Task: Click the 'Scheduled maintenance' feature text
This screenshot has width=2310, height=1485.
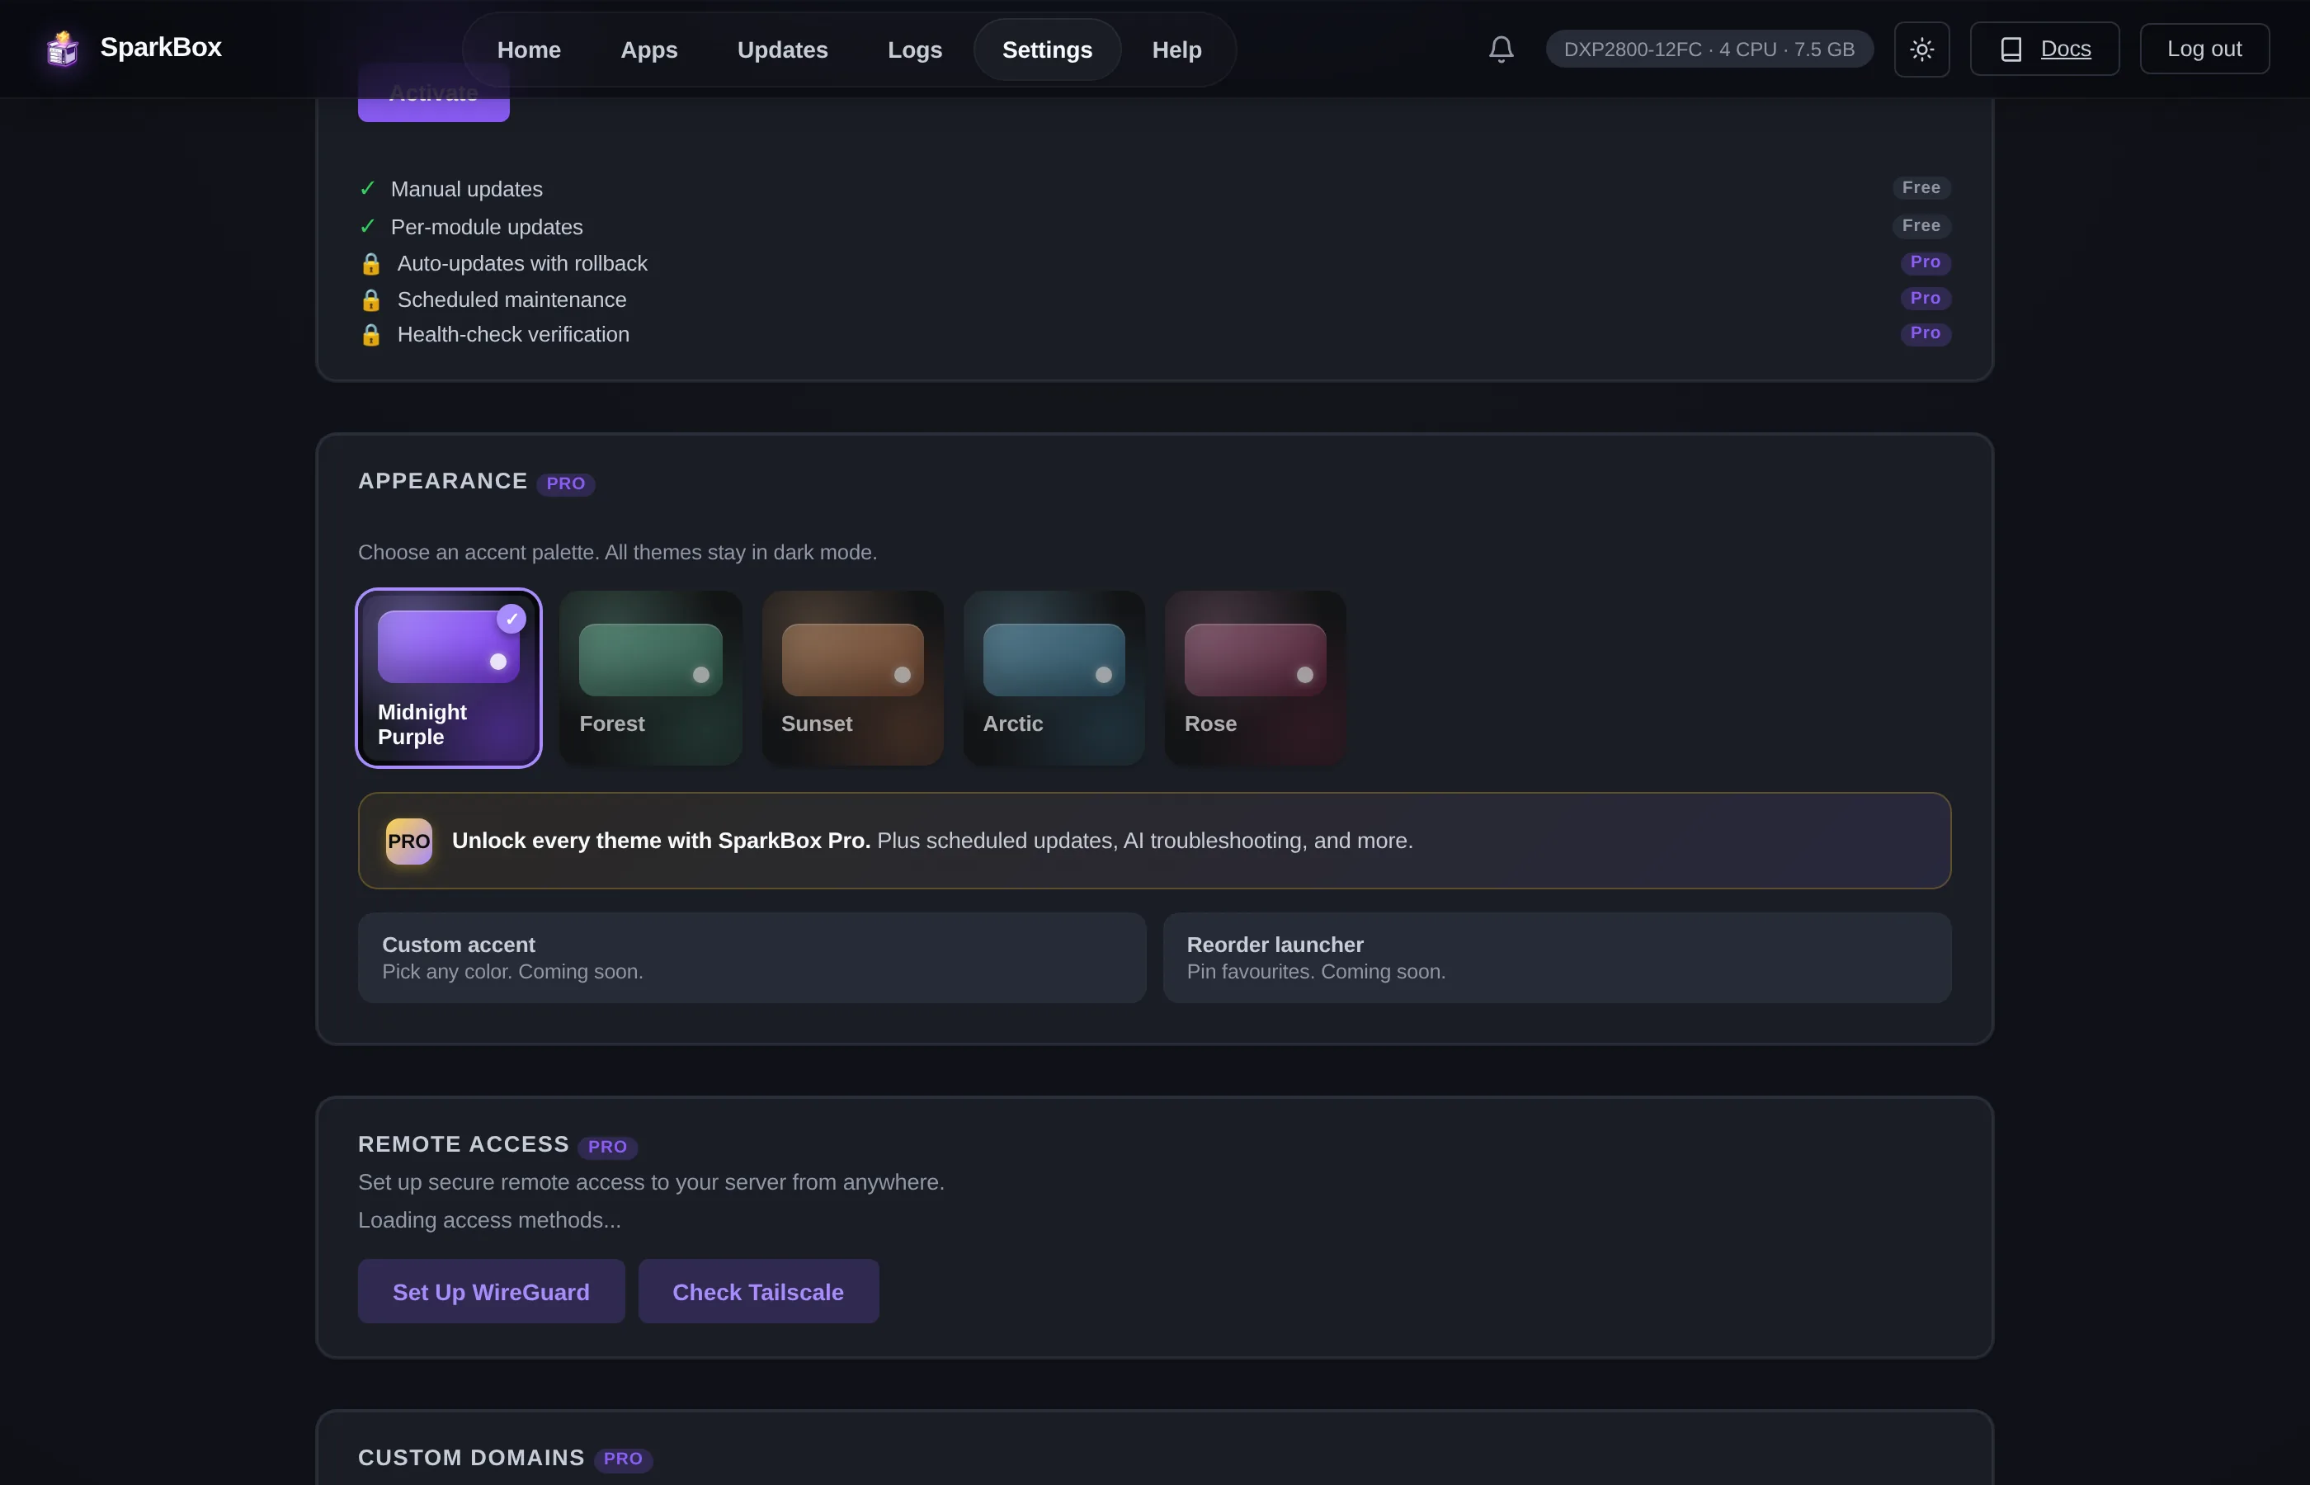Action: tap(512, 300)
